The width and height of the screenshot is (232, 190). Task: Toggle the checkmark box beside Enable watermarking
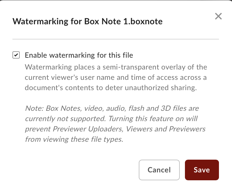tap(16, 55)
